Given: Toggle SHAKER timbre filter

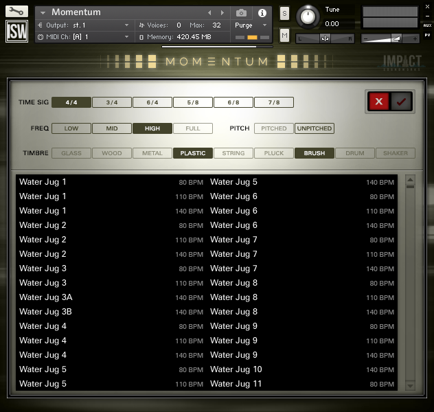Looking at the screenshot, I should (396, 153).
